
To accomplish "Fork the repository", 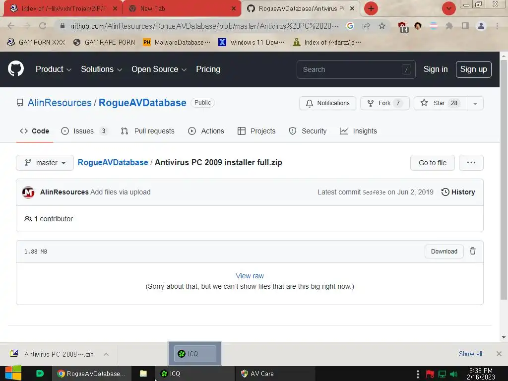I will [385, 103].
